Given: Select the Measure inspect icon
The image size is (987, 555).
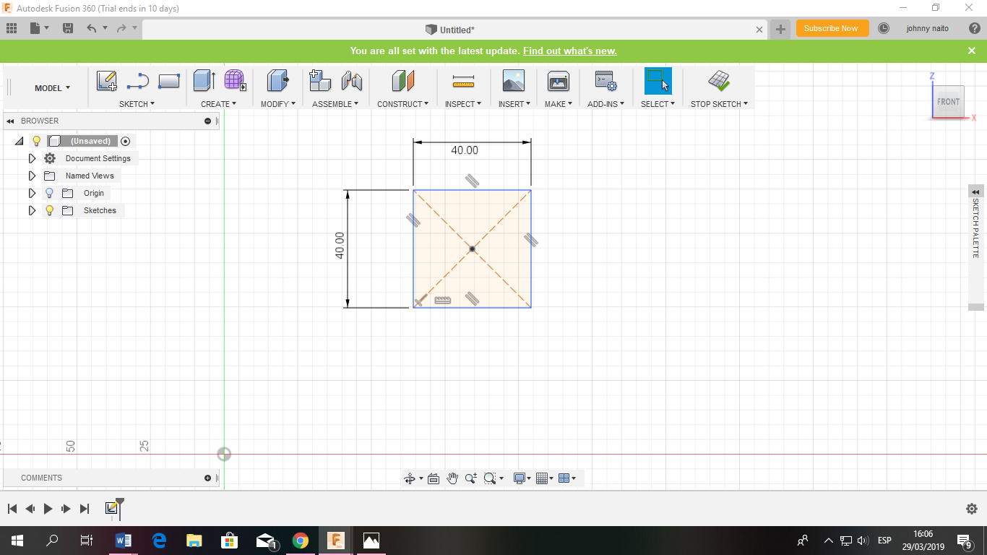Looking at the screenshot, I should point(463,81).
